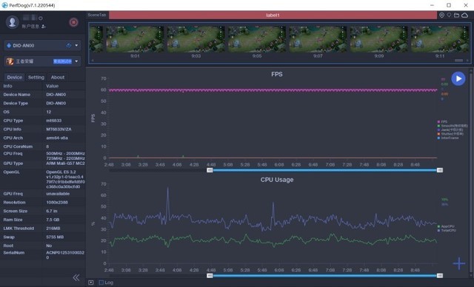Toggle the Jank legend entry
The image size is (474, 287).
tap(450, 129)
